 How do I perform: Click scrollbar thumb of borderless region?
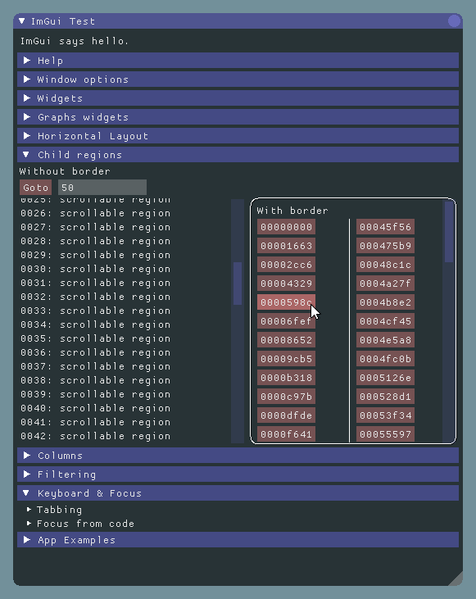pos(238,284)
